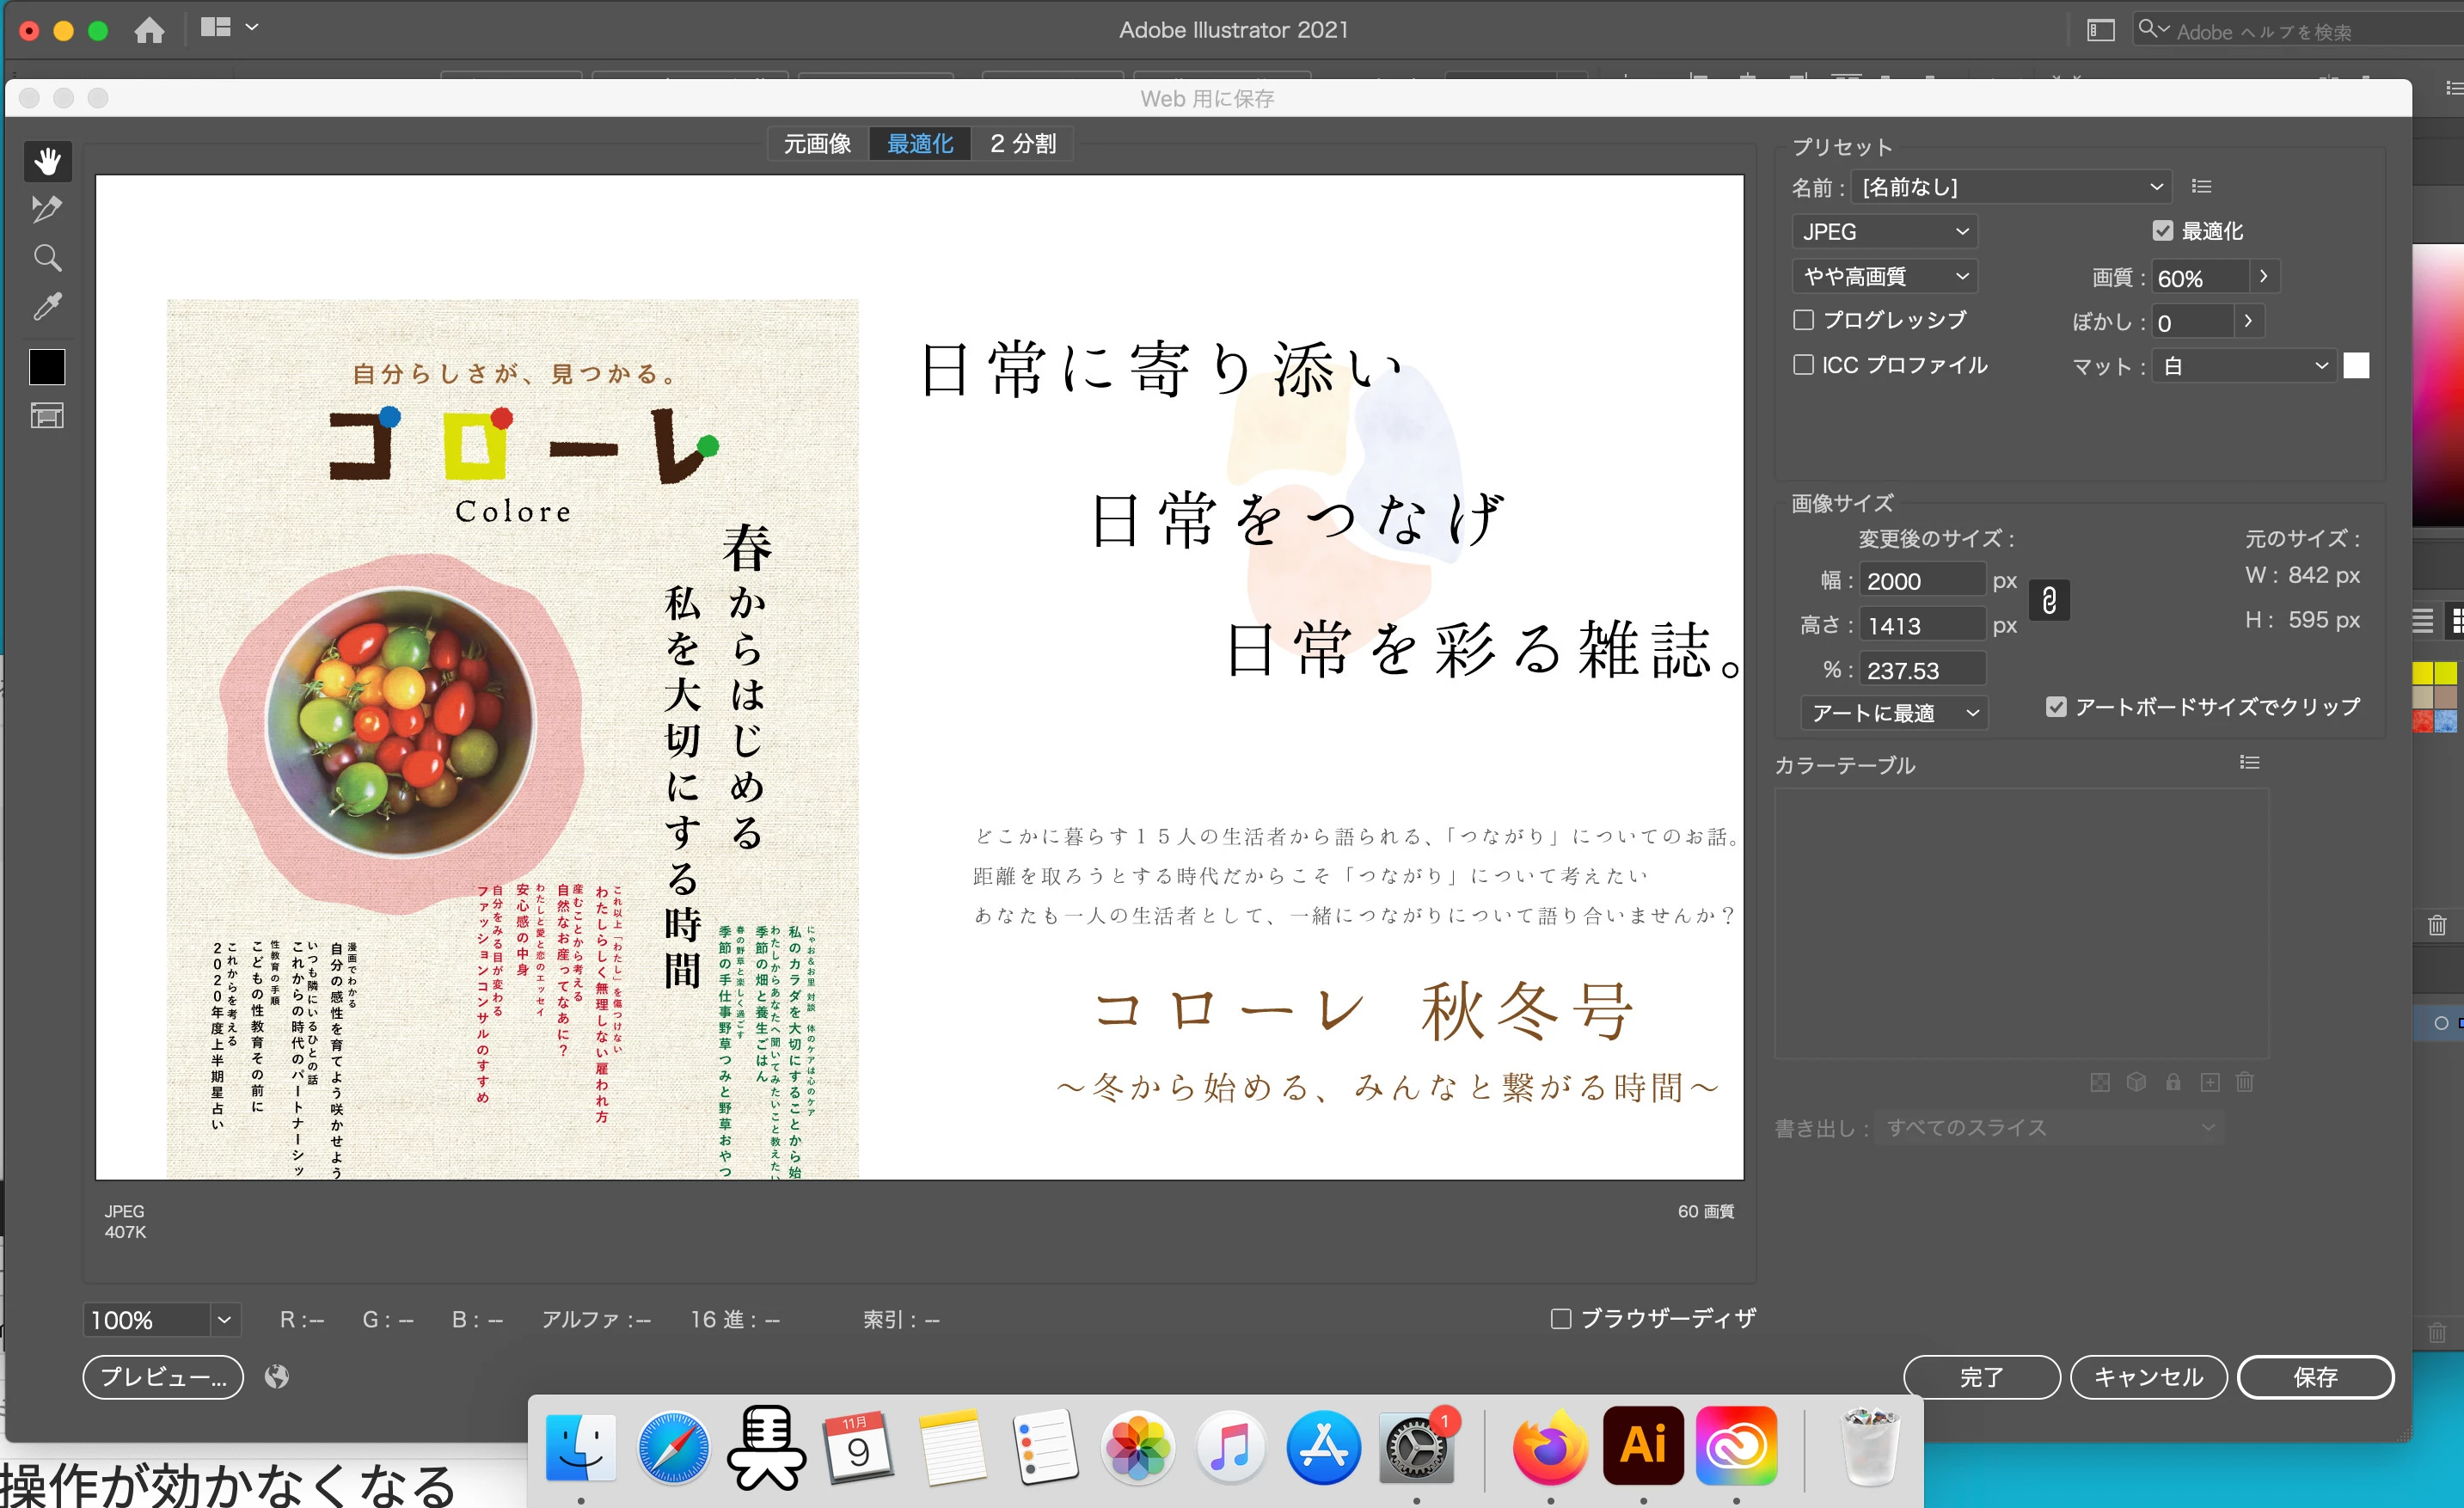Open the アートに最適 resampling dropdown
Screen dimensions: 2464x1508
[x=1894, y=713]
